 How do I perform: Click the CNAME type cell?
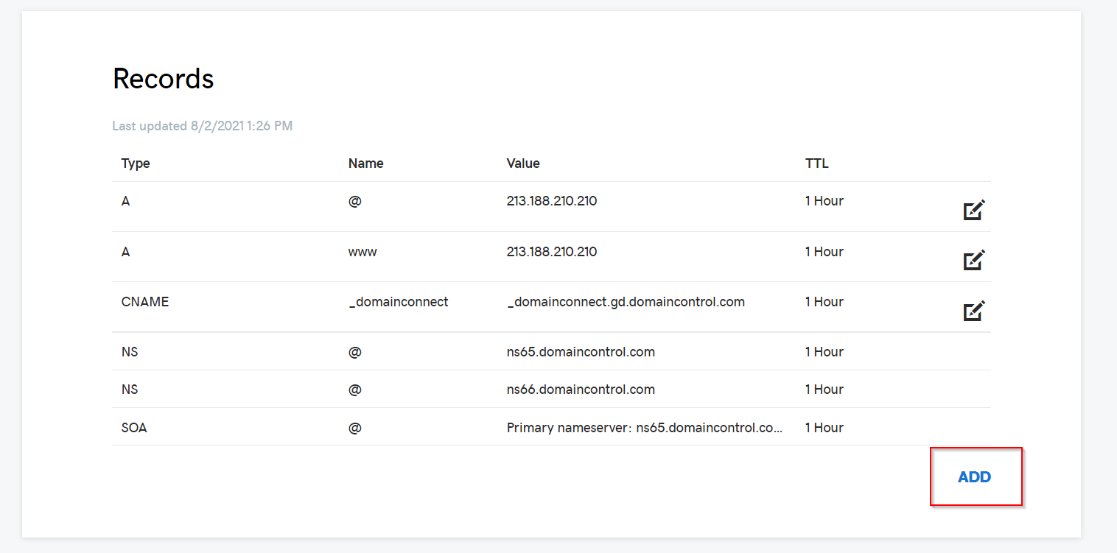145,302
